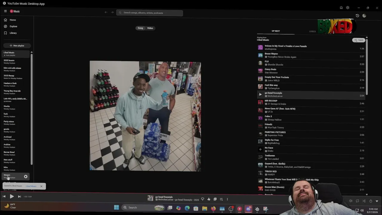Create a New playlist
382x215 pixels.
tap(17, 46)
